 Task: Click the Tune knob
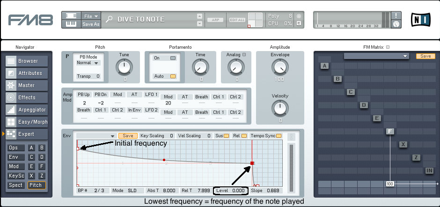coord(124,67)
